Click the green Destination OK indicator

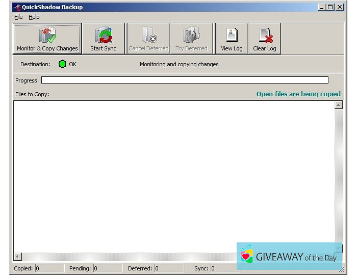click(63, 64)
